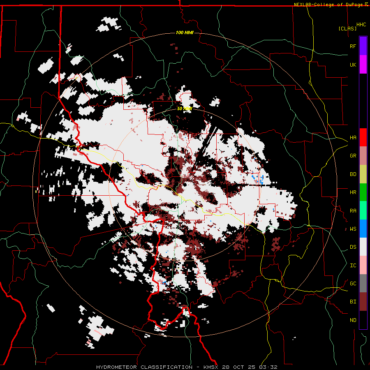The image size is (370, 370).
Task: Click the DS legend label
Action: pyautogui.click(x=353, y=247)
